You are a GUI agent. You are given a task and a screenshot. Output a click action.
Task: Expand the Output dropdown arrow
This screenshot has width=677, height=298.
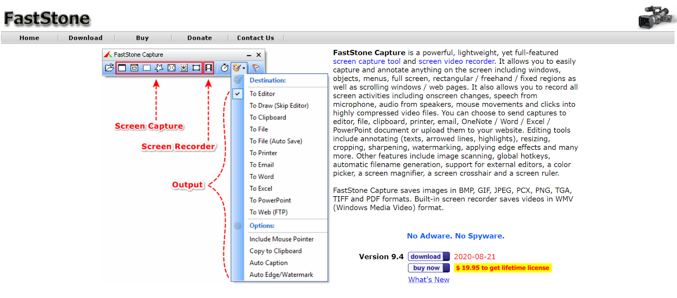(244, 68)
